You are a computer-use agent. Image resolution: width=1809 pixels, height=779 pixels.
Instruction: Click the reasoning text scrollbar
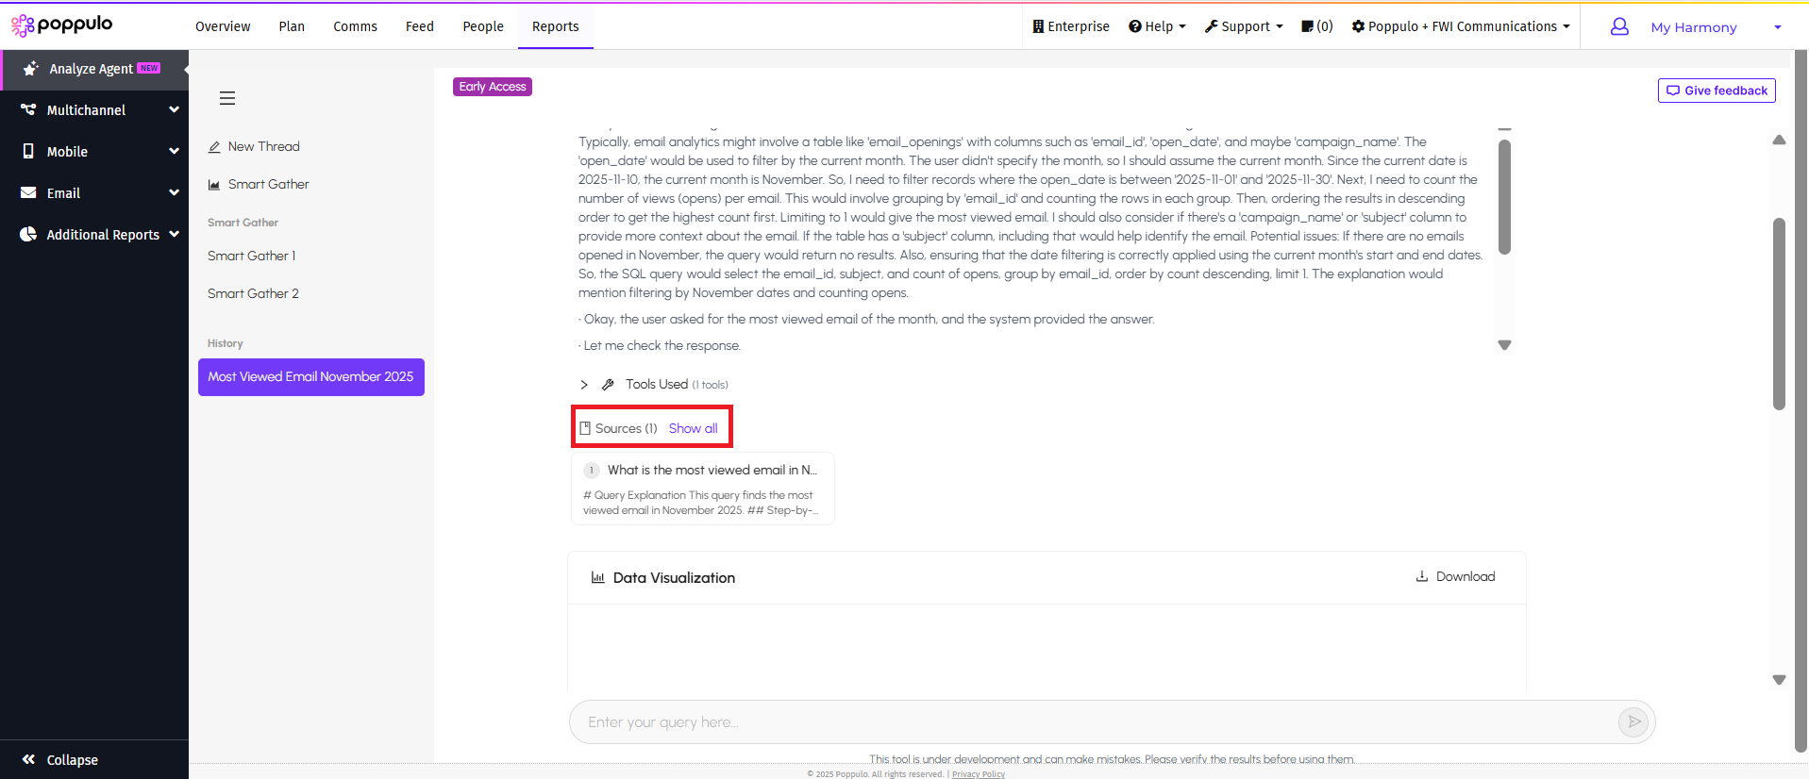coord(1504,198)
